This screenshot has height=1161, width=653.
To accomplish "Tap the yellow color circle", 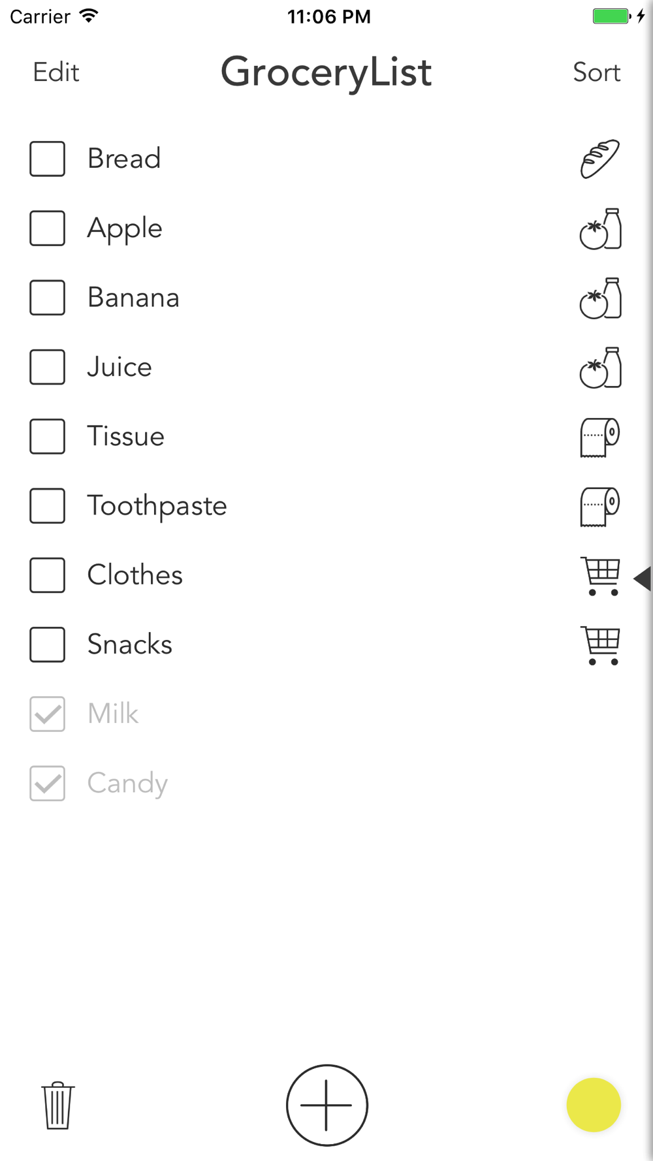I will (x=594, y=1105).
